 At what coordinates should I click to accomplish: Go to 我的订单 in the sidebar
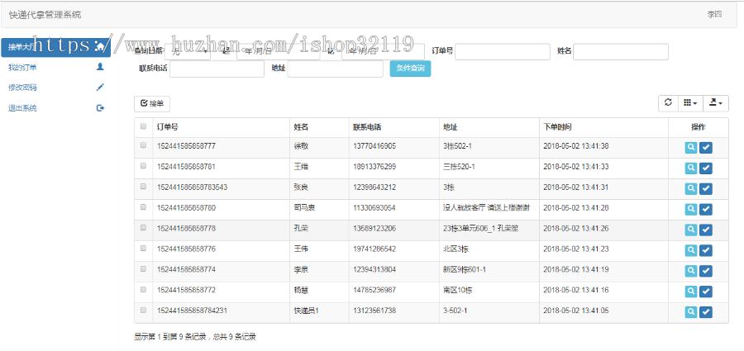pos(55,68)
